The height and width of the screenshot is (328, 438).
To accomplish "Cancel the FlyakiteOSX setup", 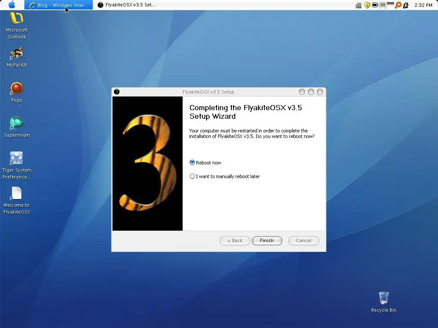I will pyautogui.click(x=304, y=240).
